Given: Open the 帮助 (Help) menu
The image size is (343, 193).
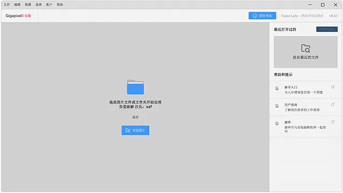Looking at the screenshot, I should (x=60, y=5).
